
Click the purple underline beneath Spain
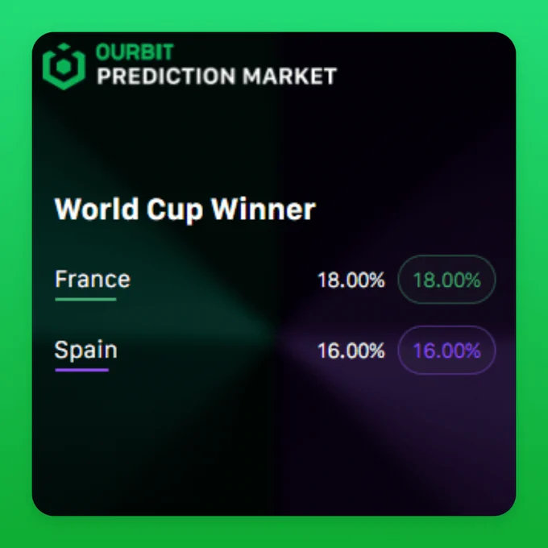[x=81, y=370]
